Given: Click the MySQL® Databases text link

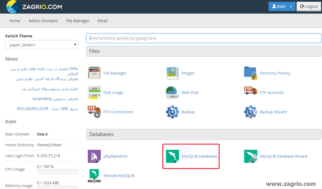Looking at the screenshot, I should [x=199, y=156].
